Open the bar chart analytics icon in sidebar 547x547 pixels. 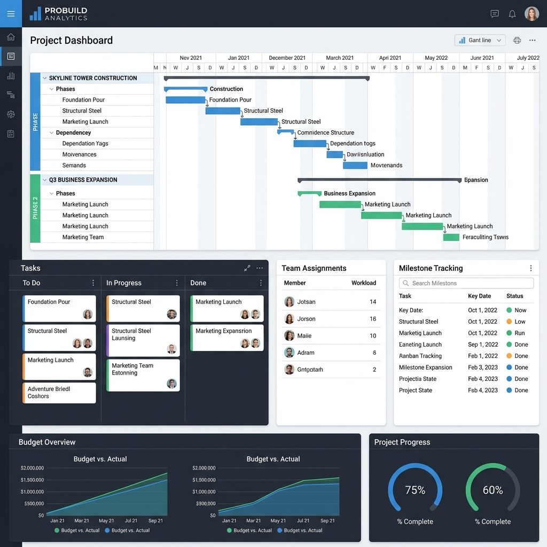tap(11, 75)
